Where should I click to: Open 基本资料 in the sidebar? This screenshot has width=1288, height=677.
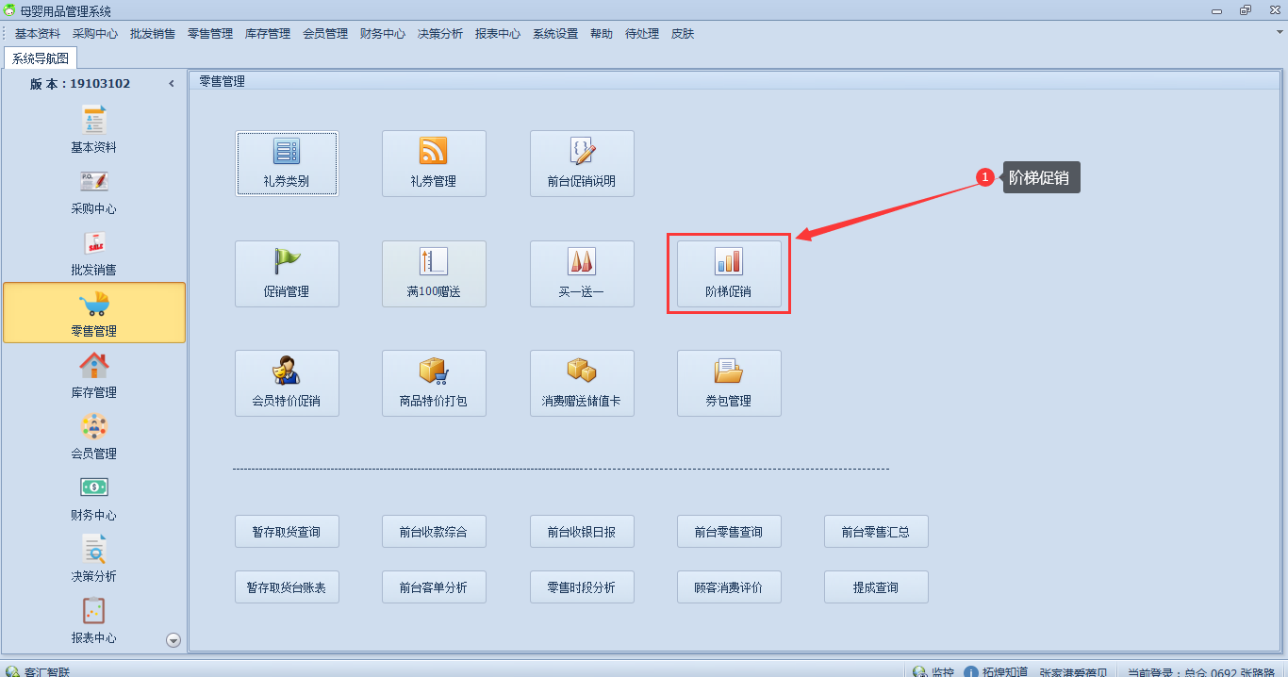94,130
